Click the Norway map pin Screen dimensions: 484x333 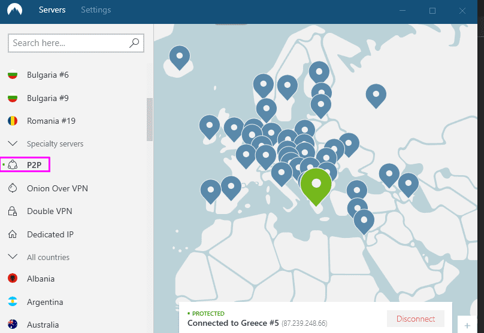coord(264,85)
